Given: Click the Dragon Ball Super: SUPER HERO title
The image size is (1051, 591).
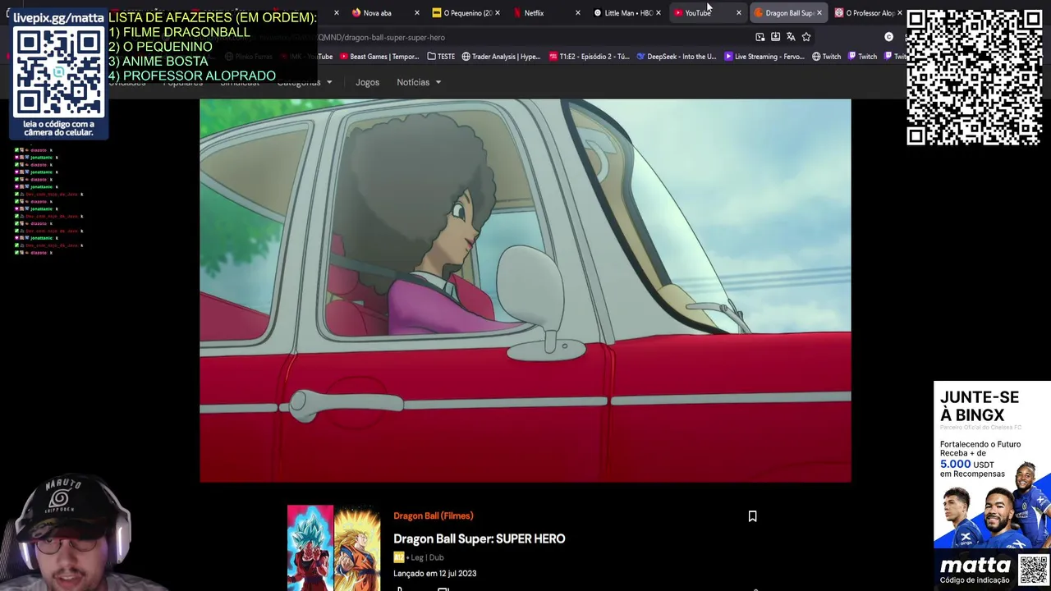Looking at the screenshot, I should point(479,538).
